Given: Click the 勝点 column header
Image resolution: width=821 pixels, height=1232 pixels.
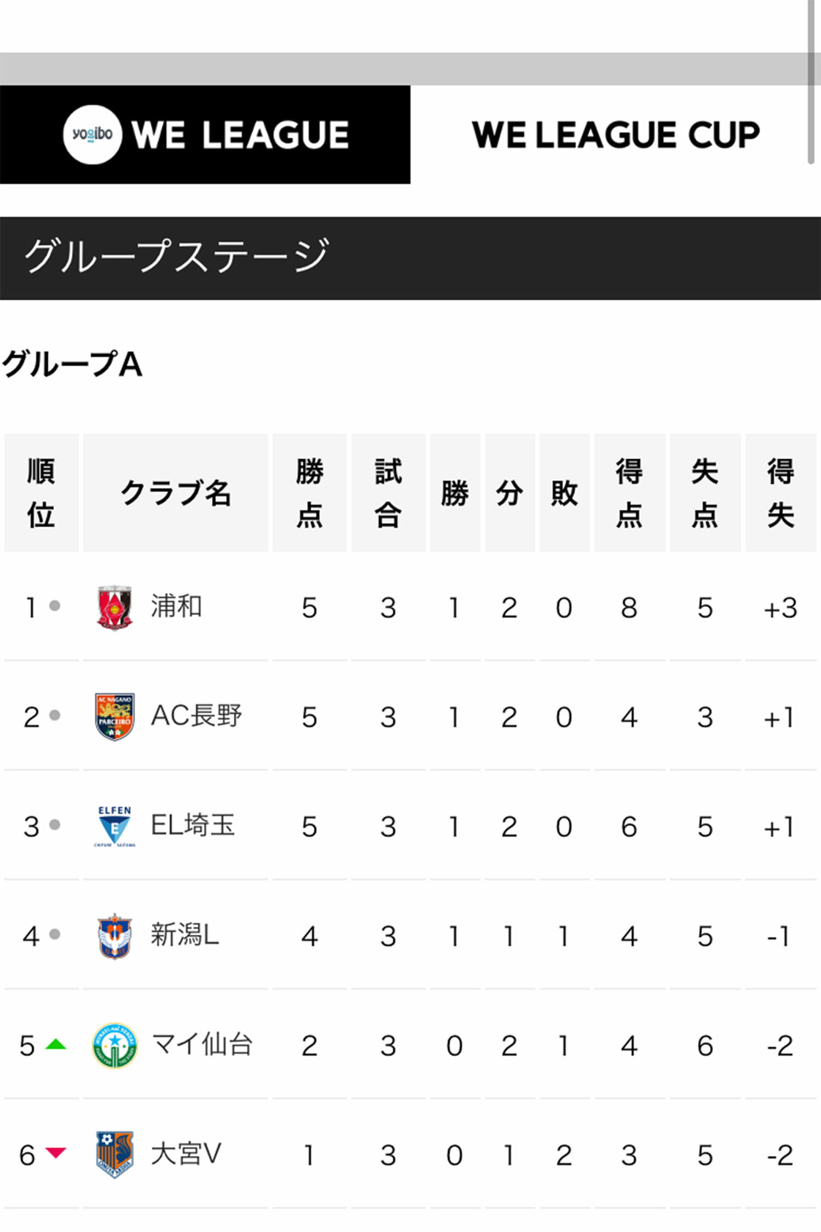Looking at the screenshot, I should (x=310, y=493).
